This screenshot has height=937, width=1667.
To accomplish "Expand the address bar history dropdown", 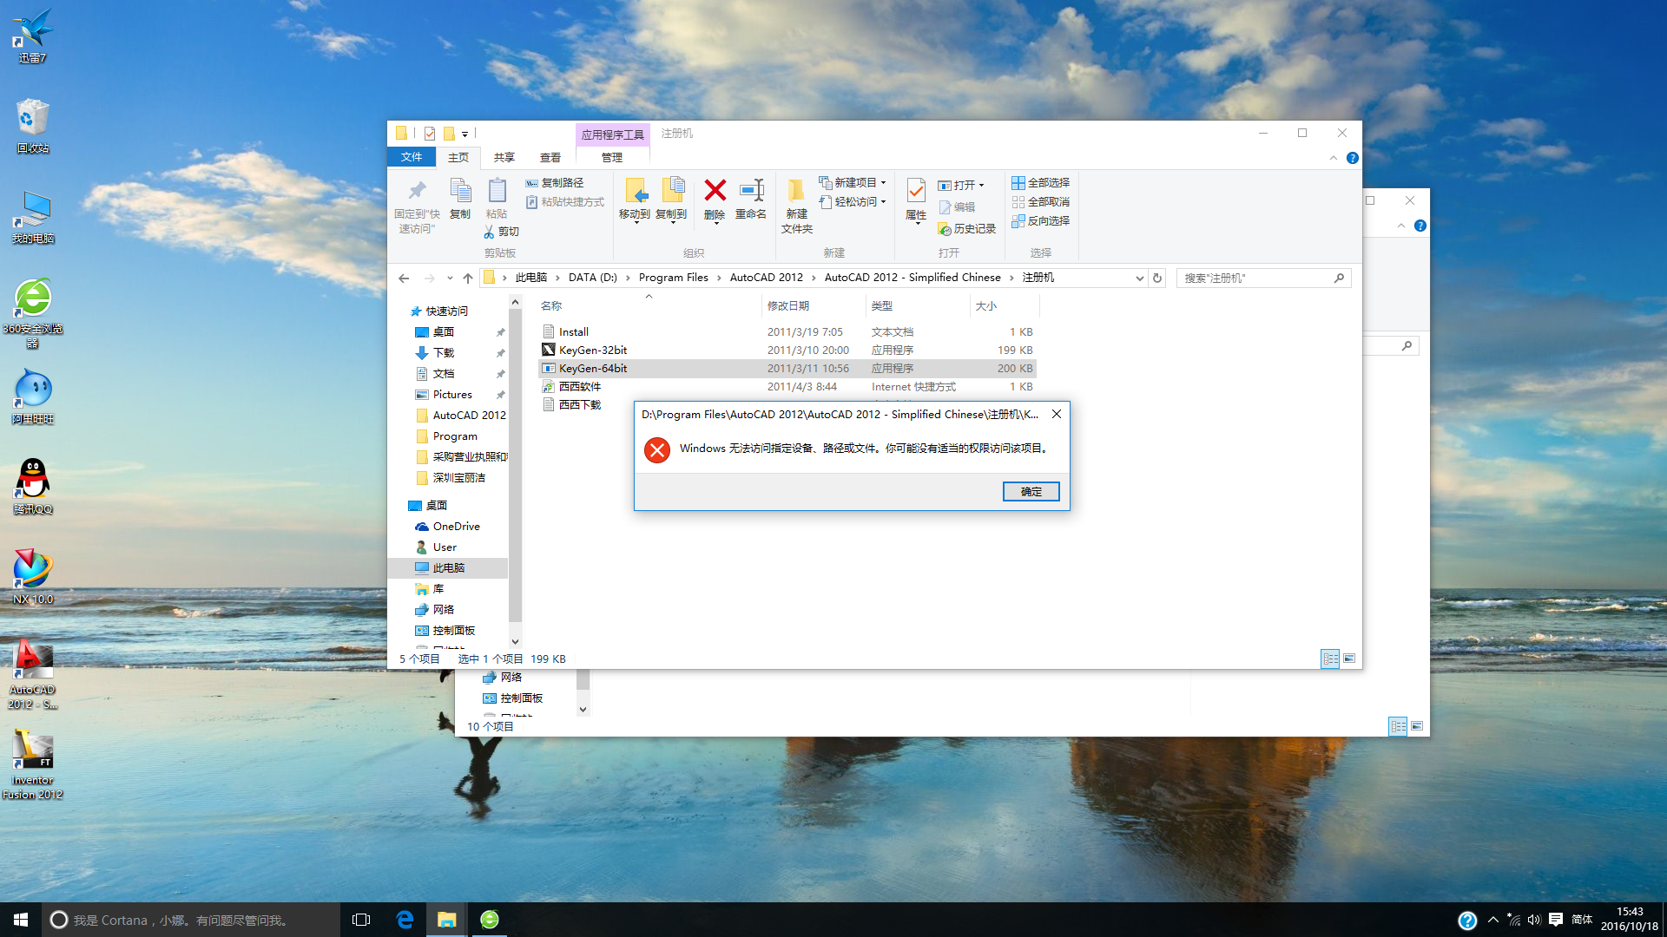I will click(x=1139, y=278).
